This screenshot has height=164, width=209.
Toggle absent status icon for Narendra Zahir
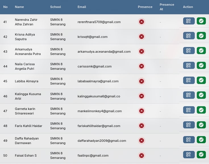click(x=142, y=22)
